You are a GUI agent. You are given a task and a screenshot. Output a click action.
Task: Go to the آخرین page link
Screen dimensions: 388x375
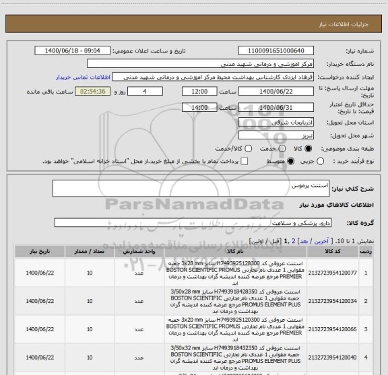(321, 241)
